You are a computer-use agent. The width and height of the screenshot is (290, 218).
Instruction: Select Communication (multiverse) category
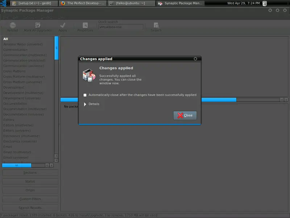click(28, 55)
